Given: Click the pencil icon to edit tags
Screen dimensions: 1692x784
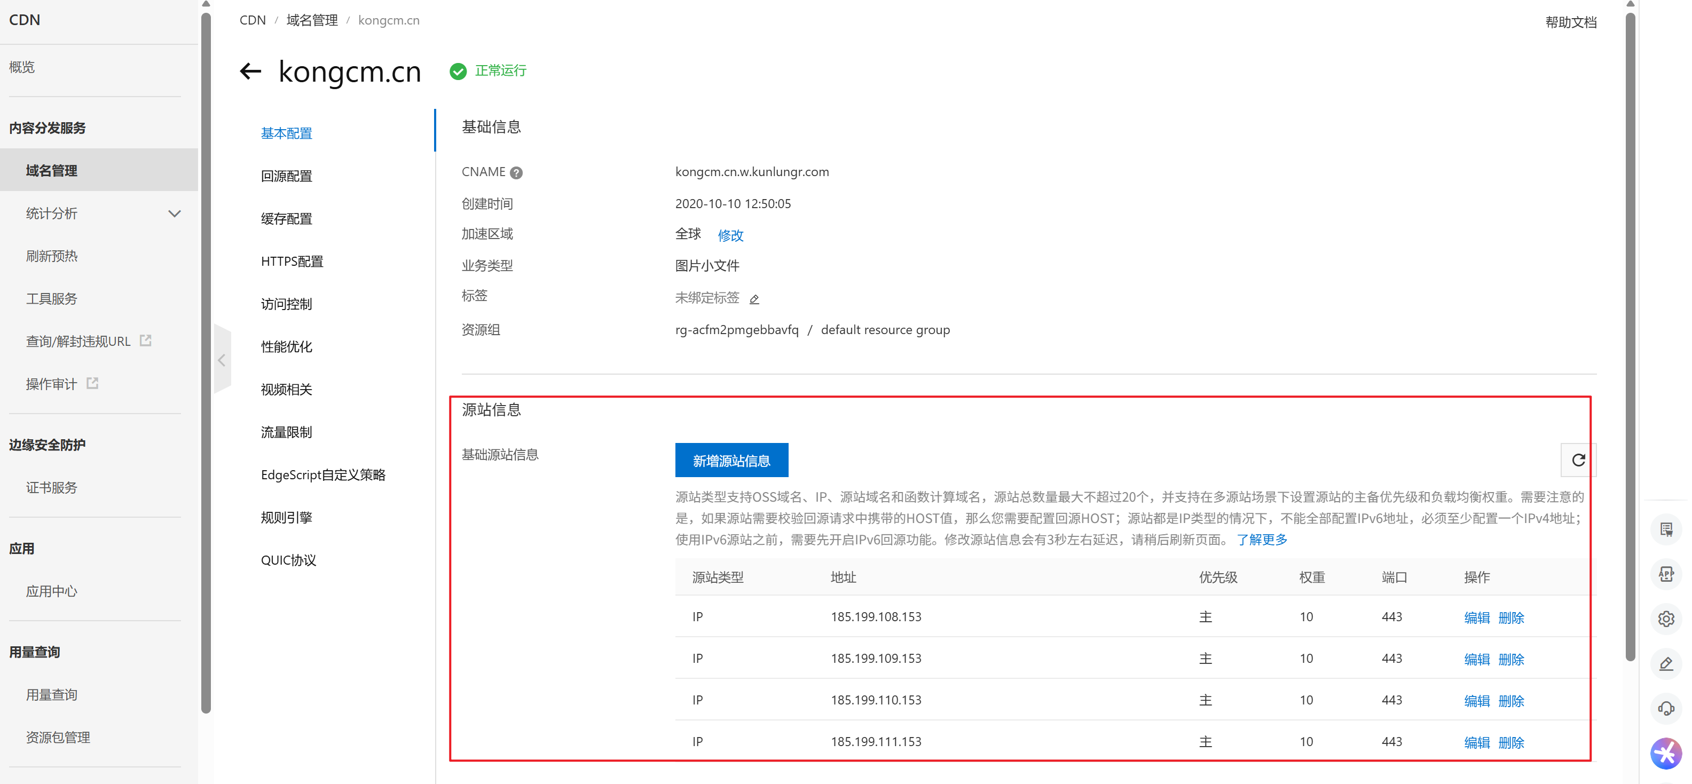Looking at the screenshot, I should point(754,299).
